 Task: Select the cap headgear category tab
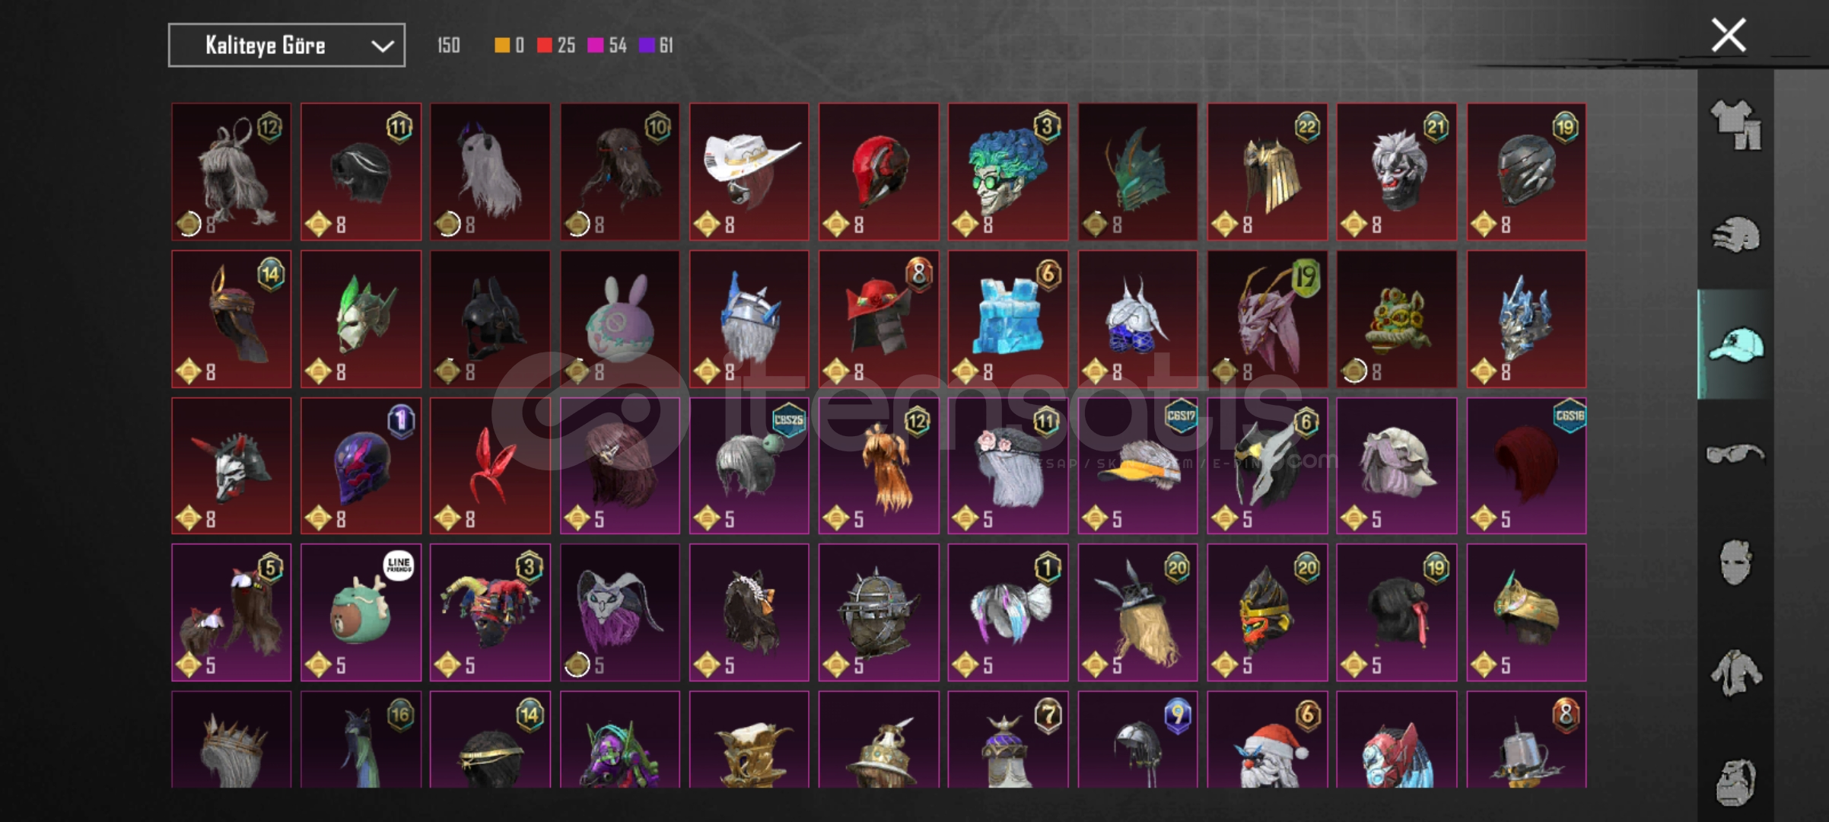[x=1735, y=345]
